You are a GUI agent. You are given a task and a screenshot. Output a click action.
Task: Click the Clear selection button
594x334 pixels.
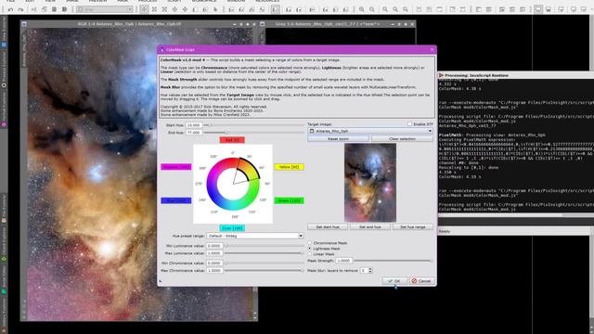[x=402, y=139]
